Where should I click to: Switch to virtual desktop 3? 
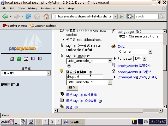pos(52,122)
